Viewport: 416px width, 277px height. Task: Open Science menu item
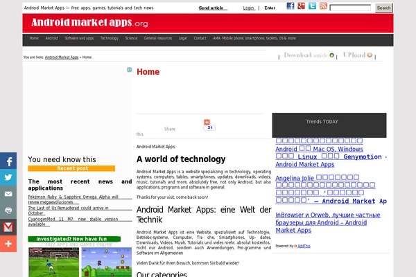click(131, 38)
